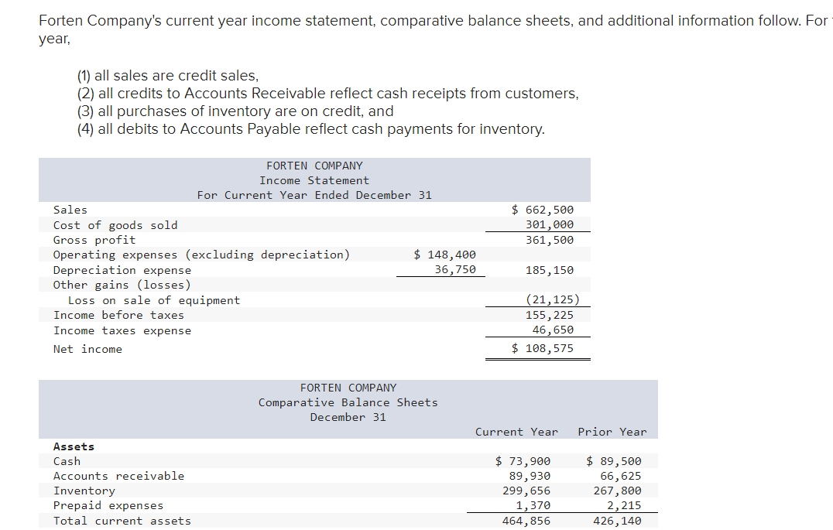Screen dimensions: 833x530
Task: Select Total current assets prior value 426,140
Action: [x=617, y=521]
